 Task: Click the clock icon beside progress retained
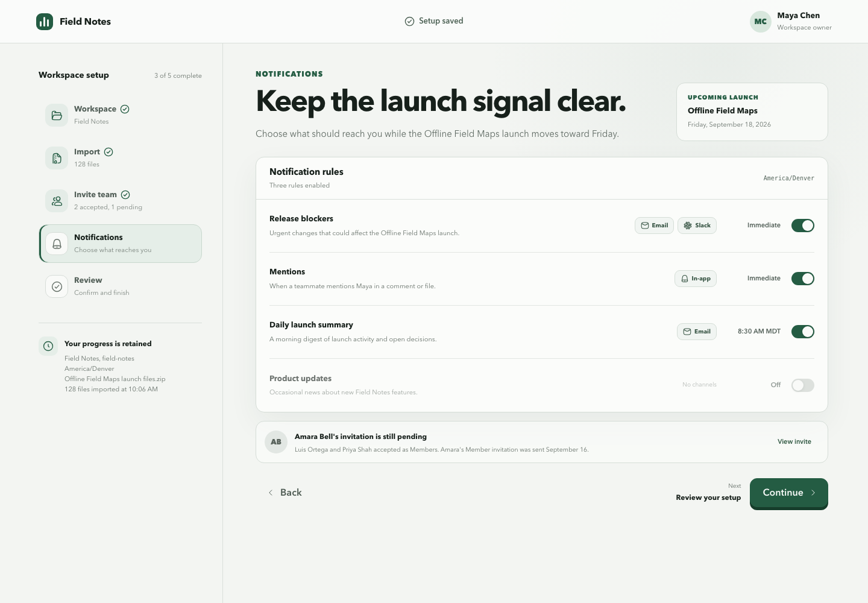click(48, 346)
